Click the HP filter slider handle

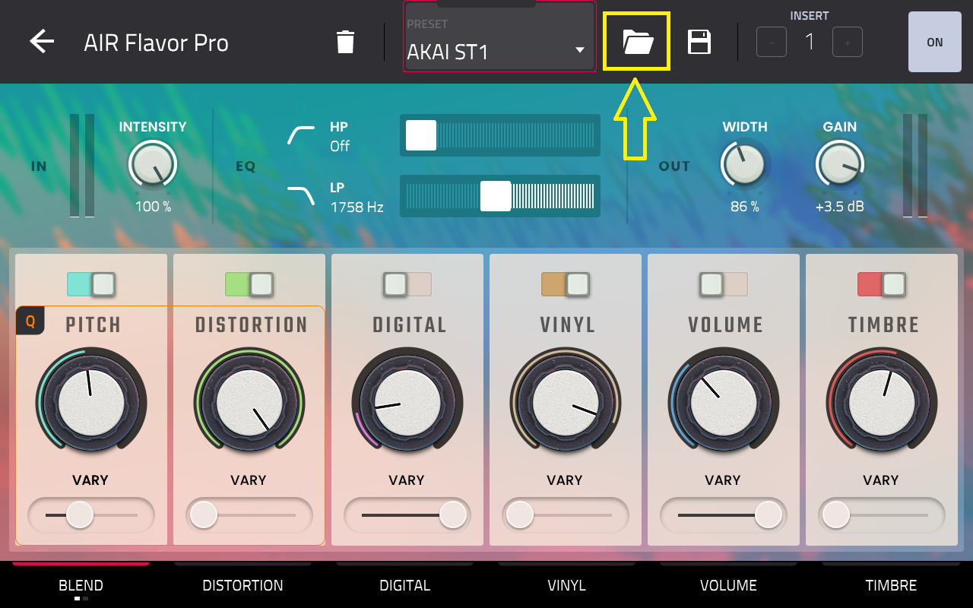pos(421,135)
